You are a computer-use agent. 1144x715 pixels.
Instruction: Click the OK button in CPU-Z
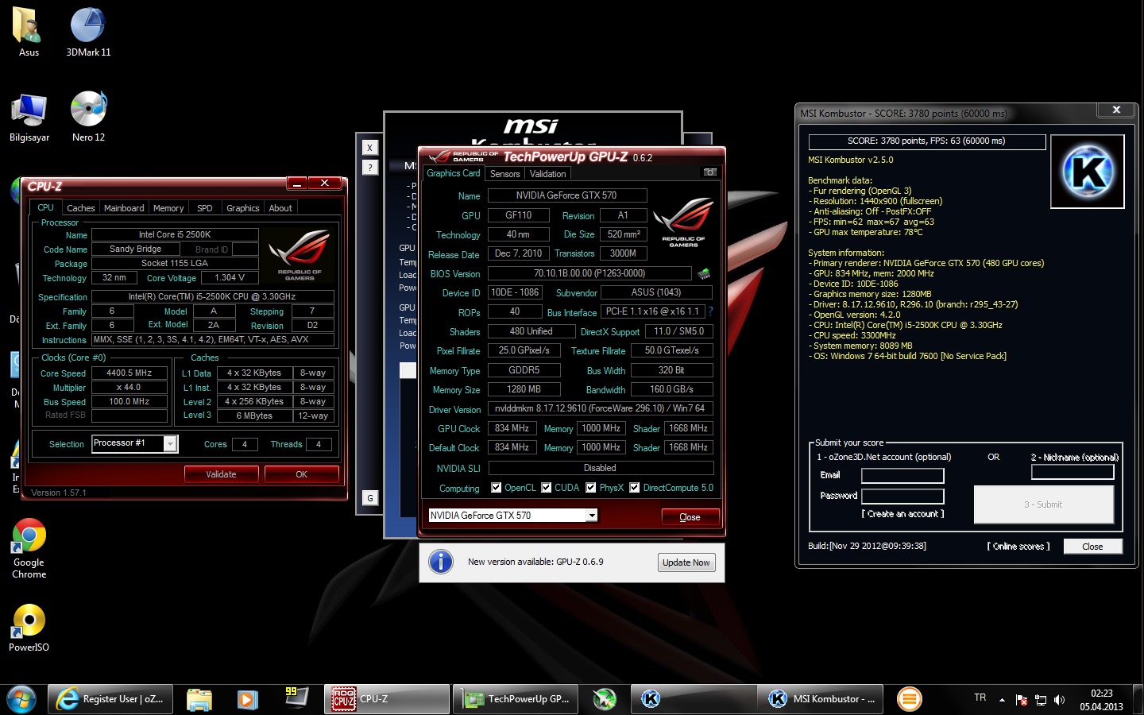(x=302, y=474)
